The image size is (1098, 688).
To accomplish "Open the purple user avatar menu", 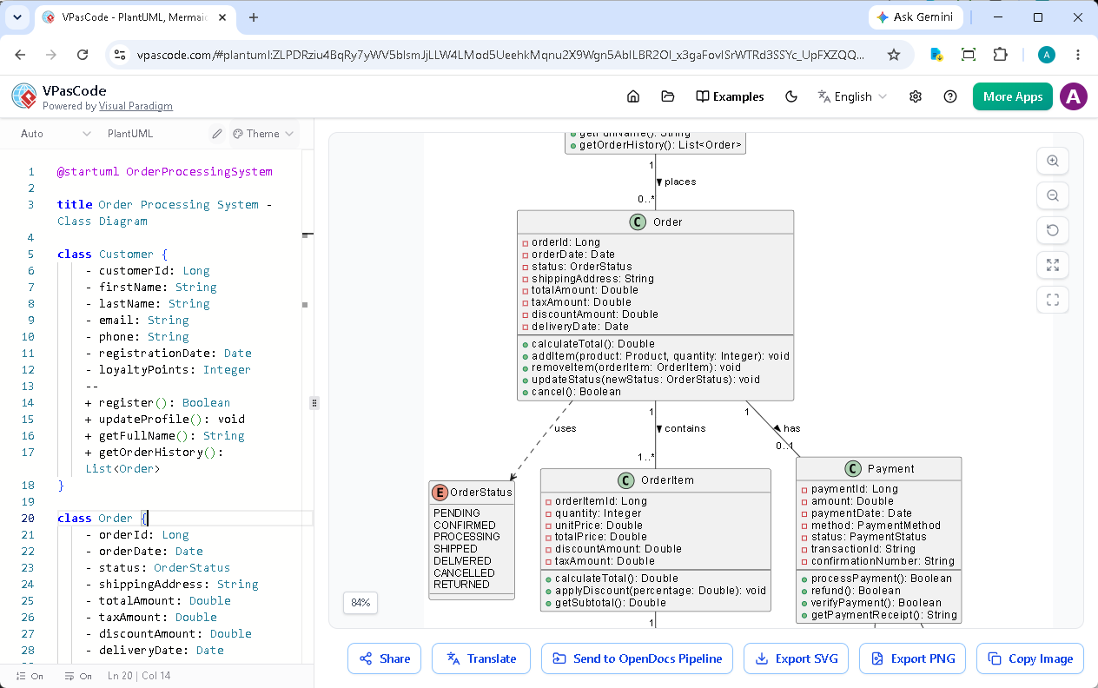I will coord(1074,96).
